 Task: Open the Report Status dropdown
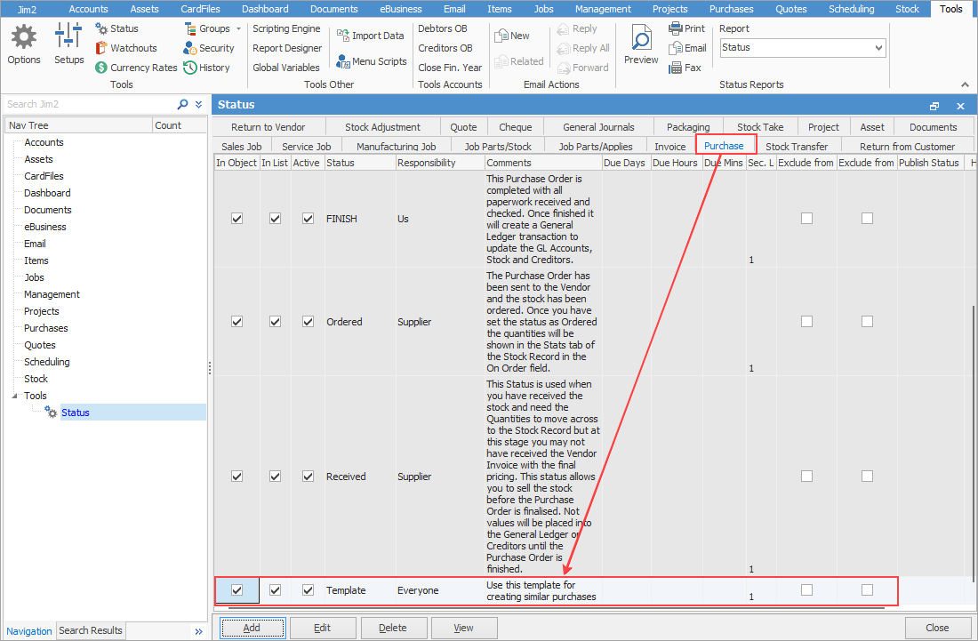pos(878,48)
